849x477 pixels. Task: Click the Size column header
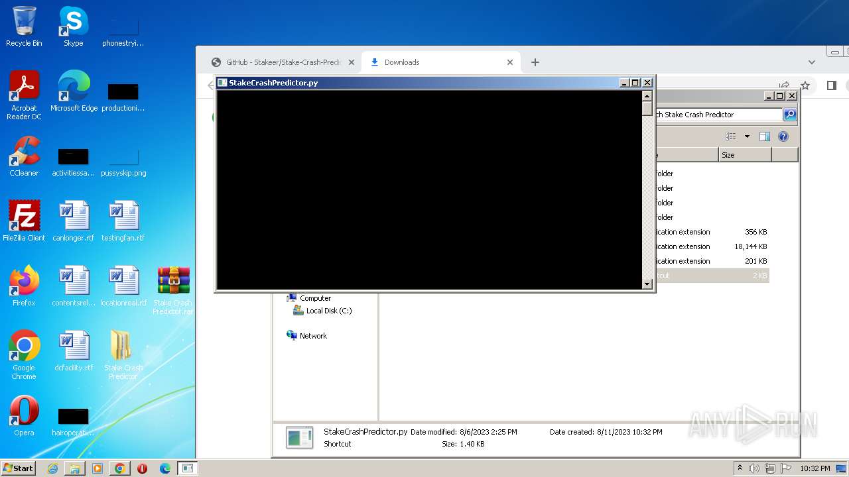point(745,155)
